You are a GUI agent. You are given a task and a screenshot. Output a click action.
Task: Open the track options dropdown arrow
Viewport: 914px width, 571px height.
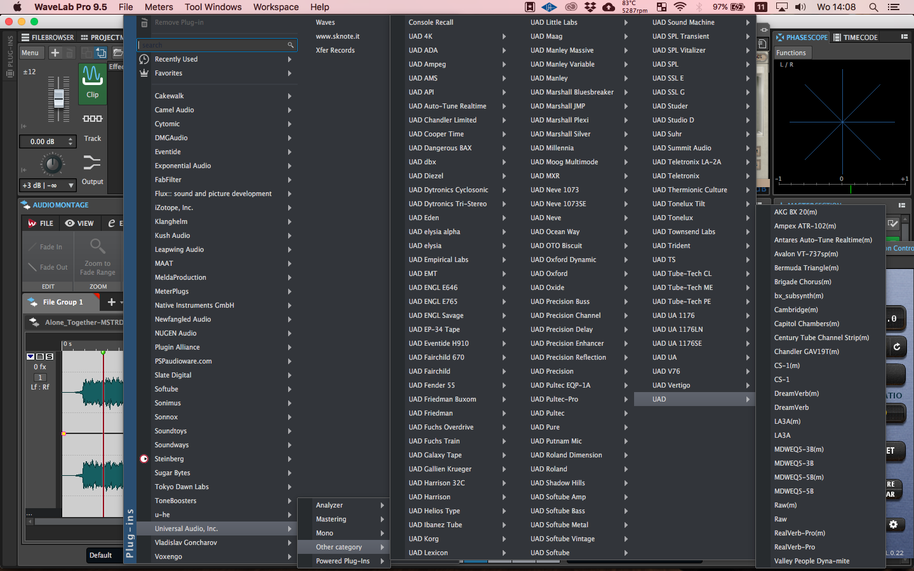30,357
